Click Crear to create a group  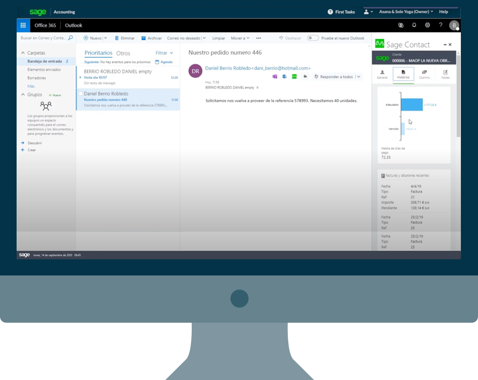pos(32,150)
